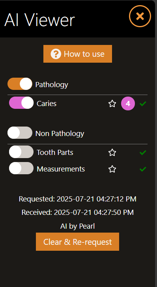Click the Non Pathology section label
Viewport: 157px width, 287px height.
tap(60, 134)
